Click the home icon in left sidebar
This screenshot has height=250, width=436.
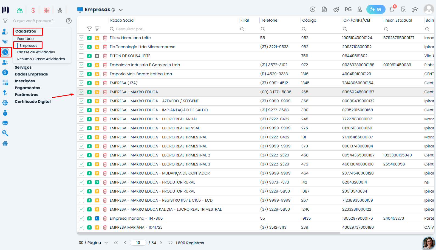pos(5,143)
